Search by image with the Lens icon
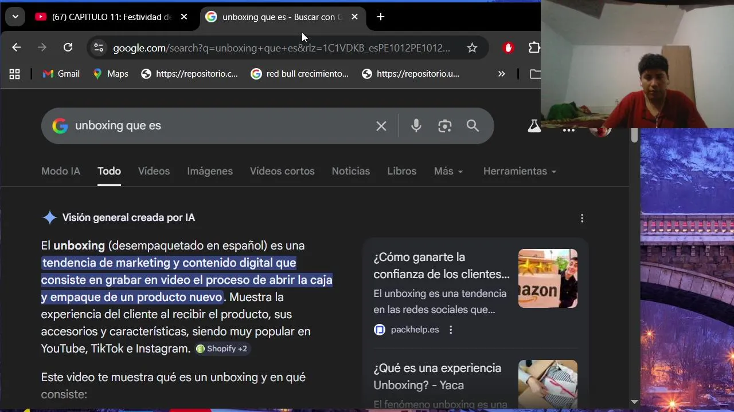 pos(445,126)
